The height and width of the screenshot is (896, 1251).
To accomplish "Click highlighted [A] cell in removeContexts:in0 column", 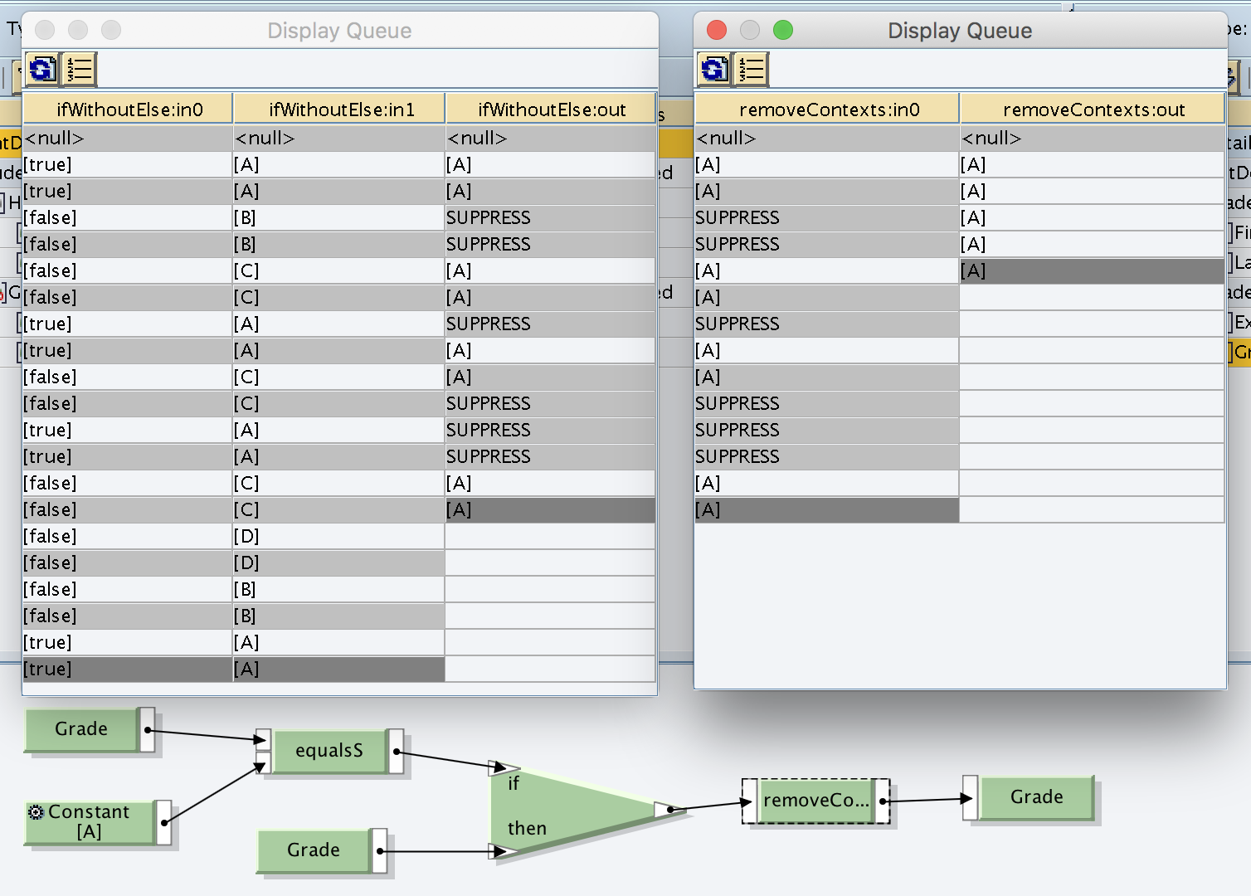I will coord(827,510).
